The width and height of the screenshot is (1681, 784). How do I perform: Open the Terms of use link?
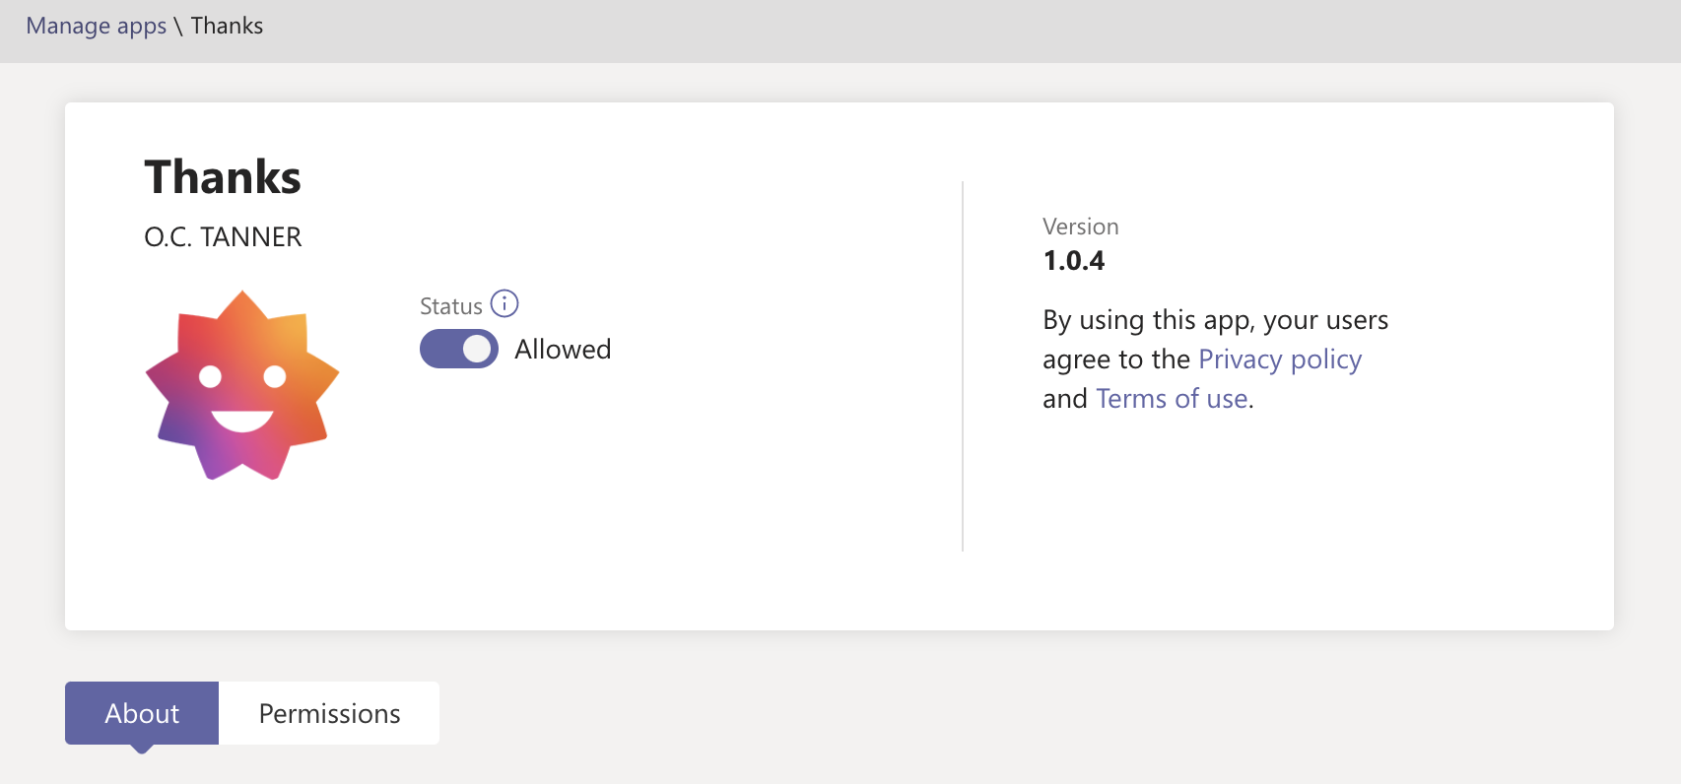pos(1173,399)
